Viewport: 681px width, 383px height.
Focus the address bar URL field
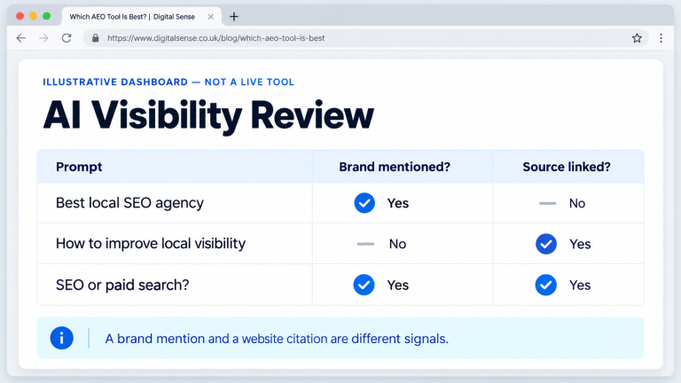tap(364, 38)
